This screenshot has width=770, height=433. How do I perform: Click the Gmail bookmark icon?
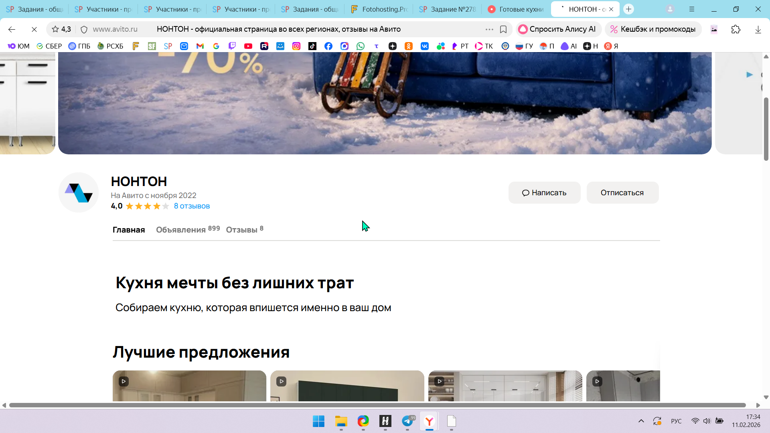pyautogui.click(x=200, y=46)
